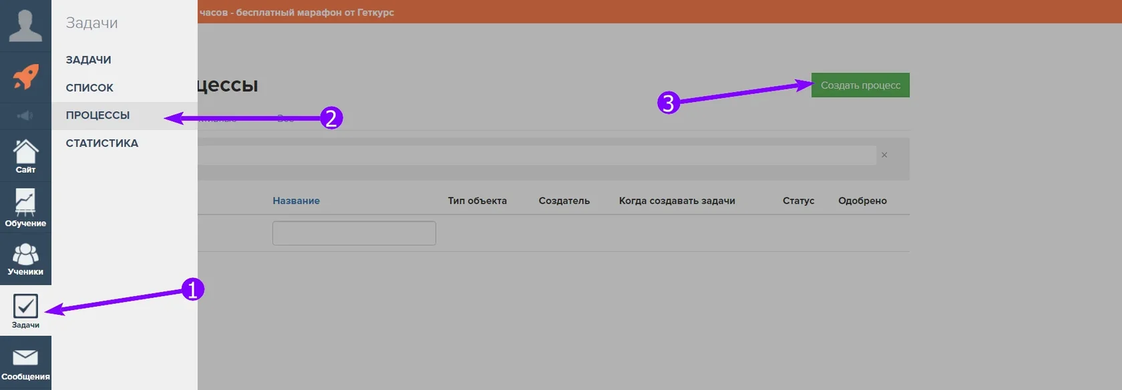The image size is (1122, 390).
Task: Click the Название filter text field
Action: (x=354, y=233)
